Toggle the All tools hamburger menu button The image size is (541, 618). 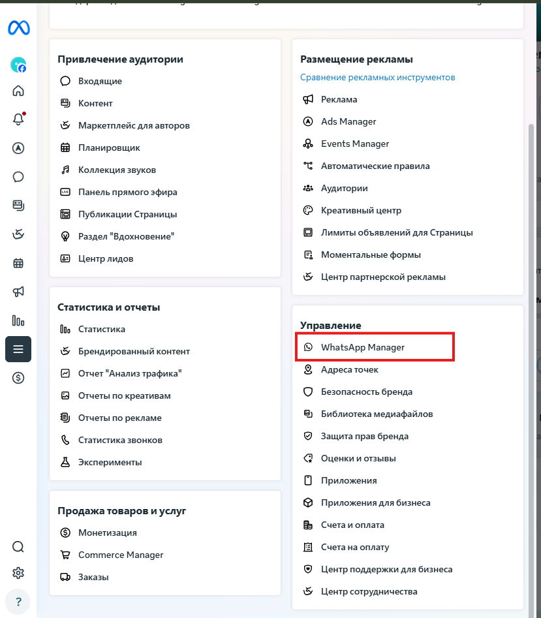pos(18,349)
